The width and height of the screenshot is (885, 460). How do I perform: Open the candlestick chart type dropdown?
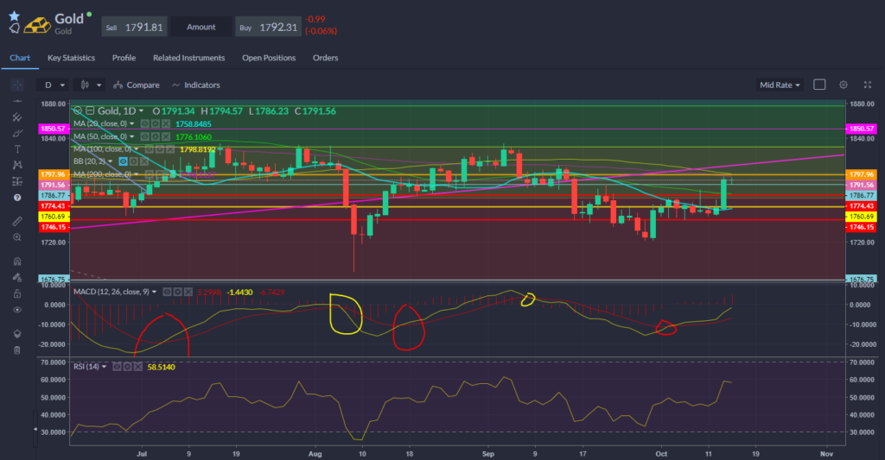tap(90, 85)
